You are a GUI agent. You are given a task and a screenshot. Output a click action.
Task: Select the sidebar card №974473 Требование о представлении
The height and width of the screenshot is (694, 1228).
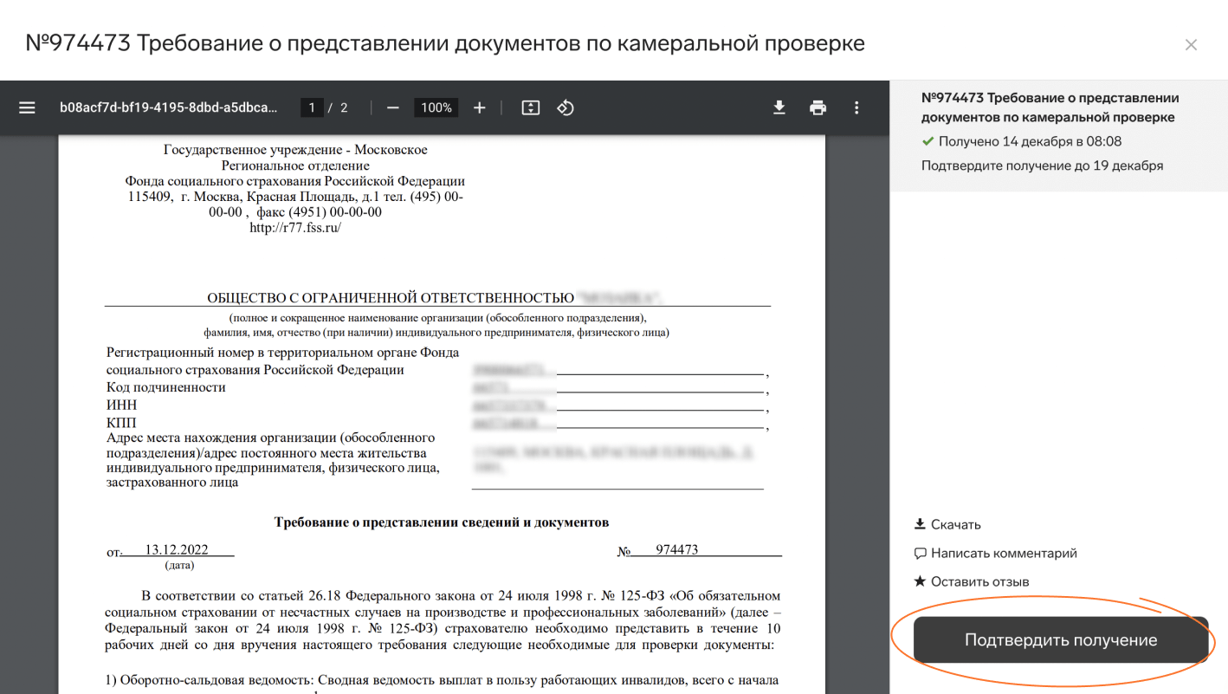click(1059, 136)
